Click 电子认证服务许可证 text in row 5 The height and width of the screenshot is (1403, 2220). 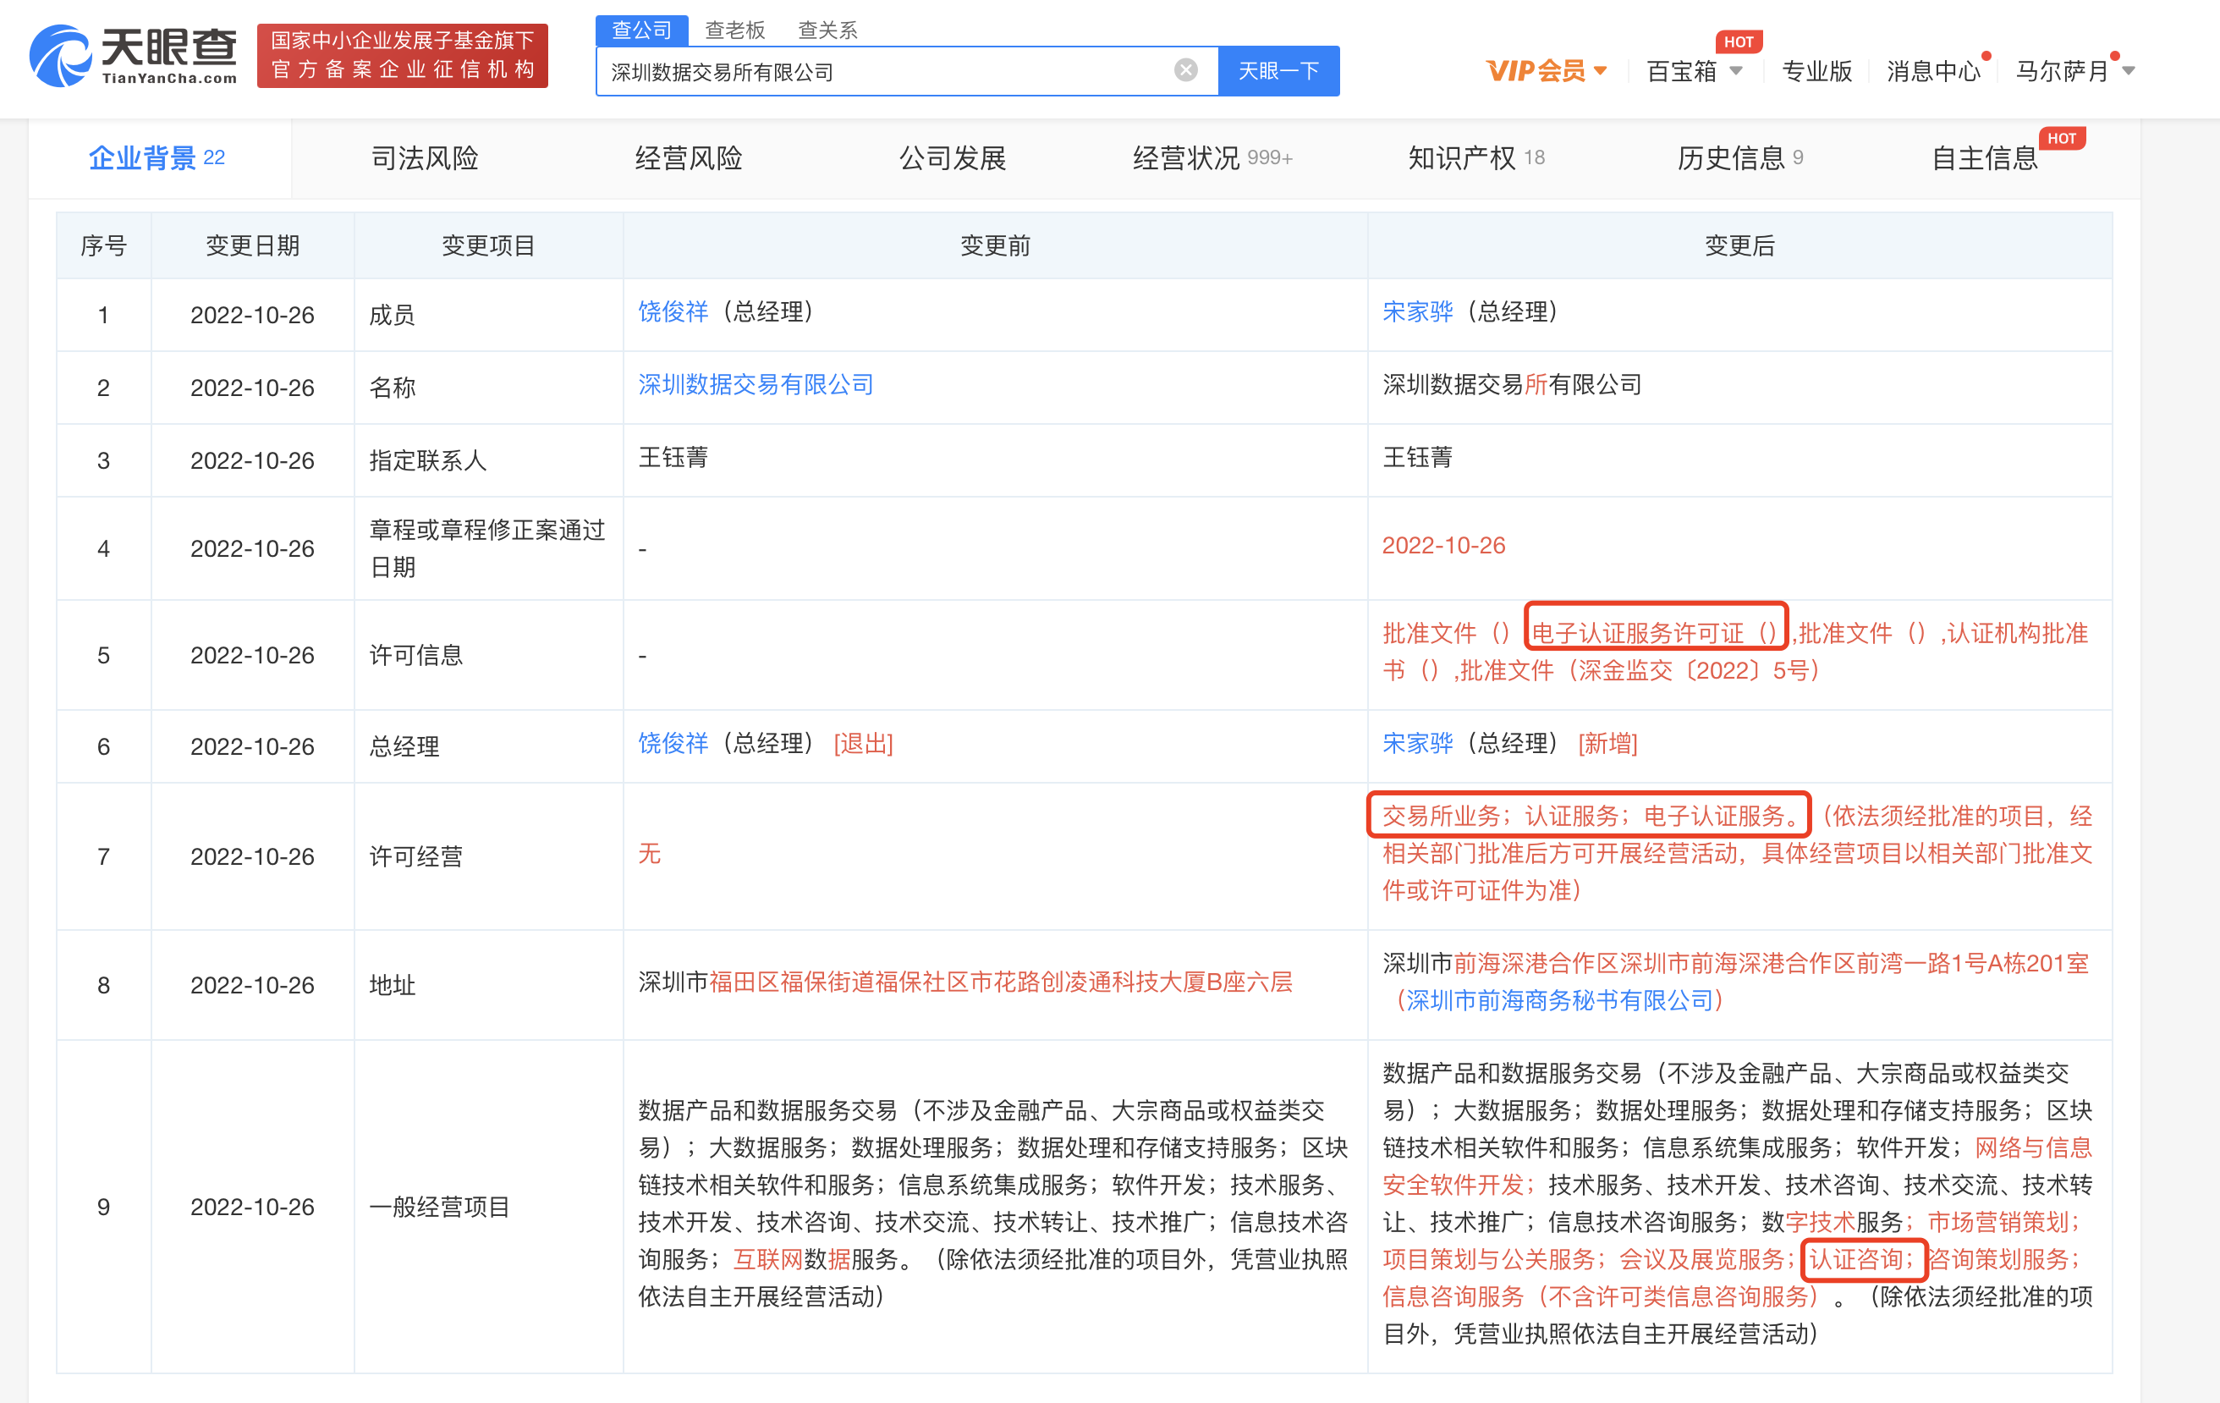[x=1655, y=633]
